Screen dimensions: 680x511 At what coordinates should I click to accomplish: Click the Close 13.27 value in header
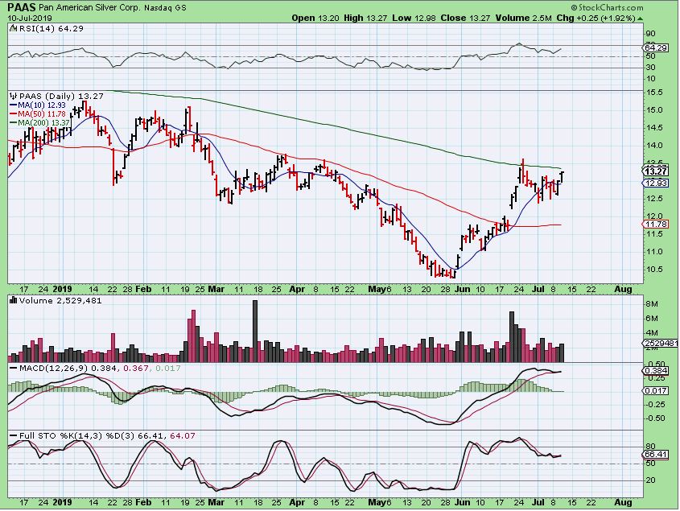point(465,18)
